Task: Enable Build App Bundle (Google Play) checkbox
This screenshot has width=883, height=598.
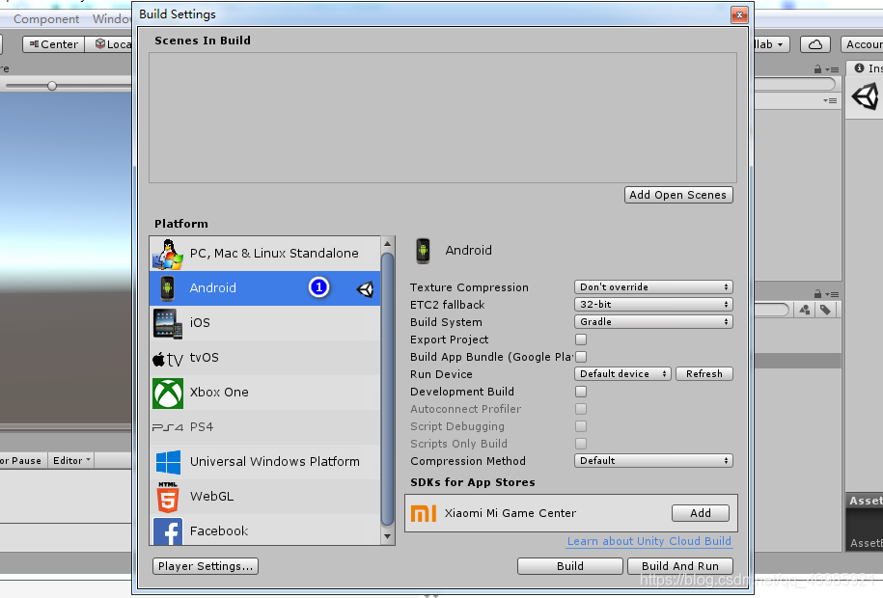Action: 581,357
